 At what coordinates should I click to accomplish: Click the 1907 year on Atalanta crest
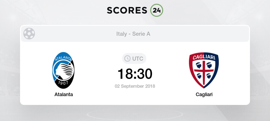(63, 83)
